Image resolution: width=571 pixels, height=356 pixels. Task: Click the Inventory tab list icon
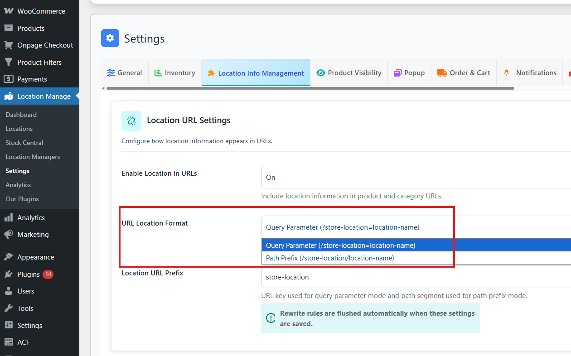tap(158, 72)
